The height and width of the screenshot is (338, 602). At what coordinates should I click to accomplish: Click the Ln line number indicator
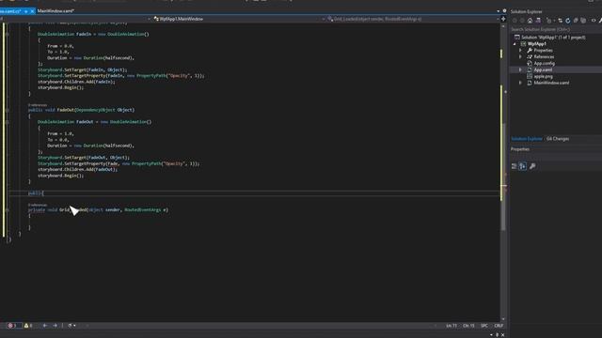451,326
